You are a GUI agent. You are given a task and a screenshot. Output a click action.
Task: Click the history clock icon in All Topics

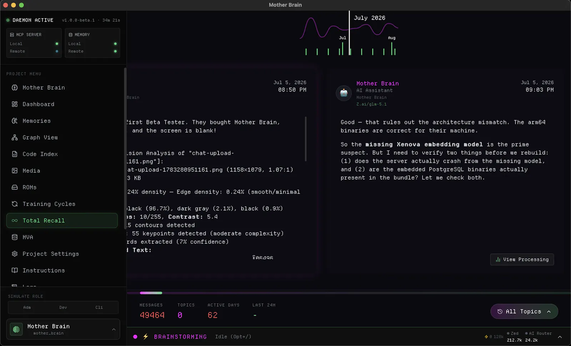tap(500, 311)
